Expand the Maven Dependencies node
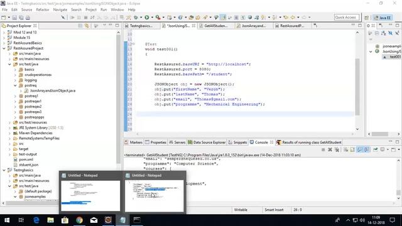The width and height of the screenshot is (402, 226). pos(10,133)
